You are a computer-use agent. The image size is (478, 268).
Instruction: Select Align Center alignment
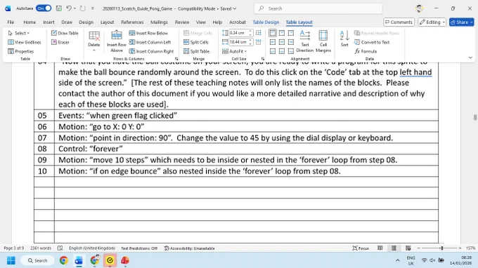click(x=282, y=42)
